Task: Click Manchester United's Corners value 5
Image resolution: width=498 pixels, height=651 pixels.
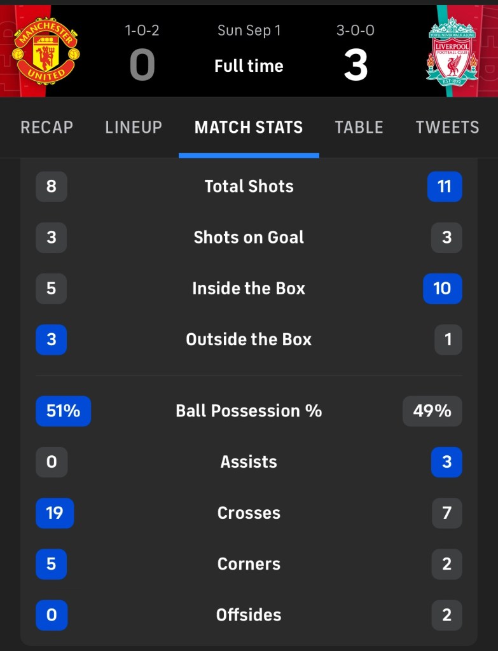Action: (52, 564)
